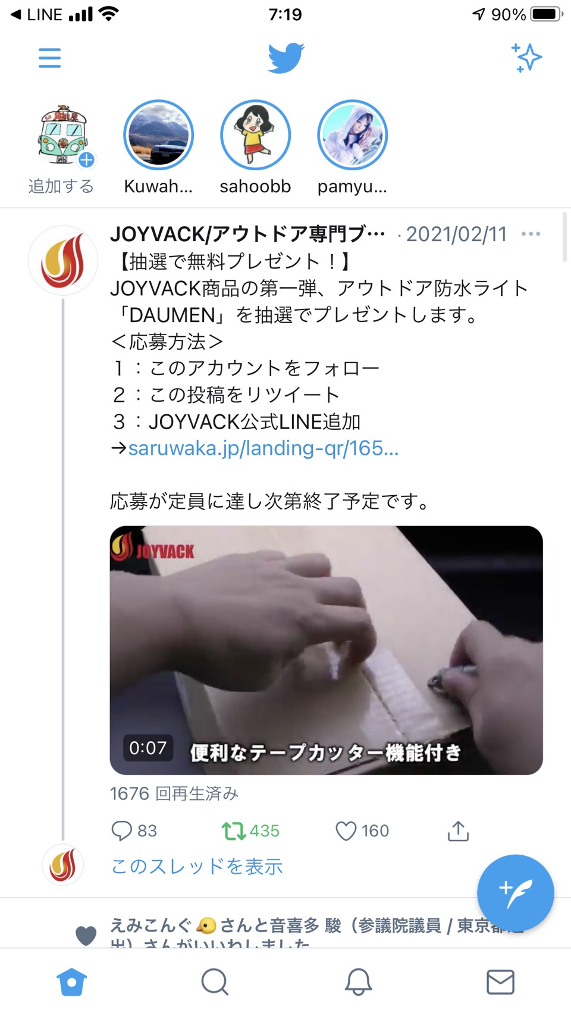Share the JOYVACK tweet
Viewport: 571px width, 1016px height.
[458, 830]
